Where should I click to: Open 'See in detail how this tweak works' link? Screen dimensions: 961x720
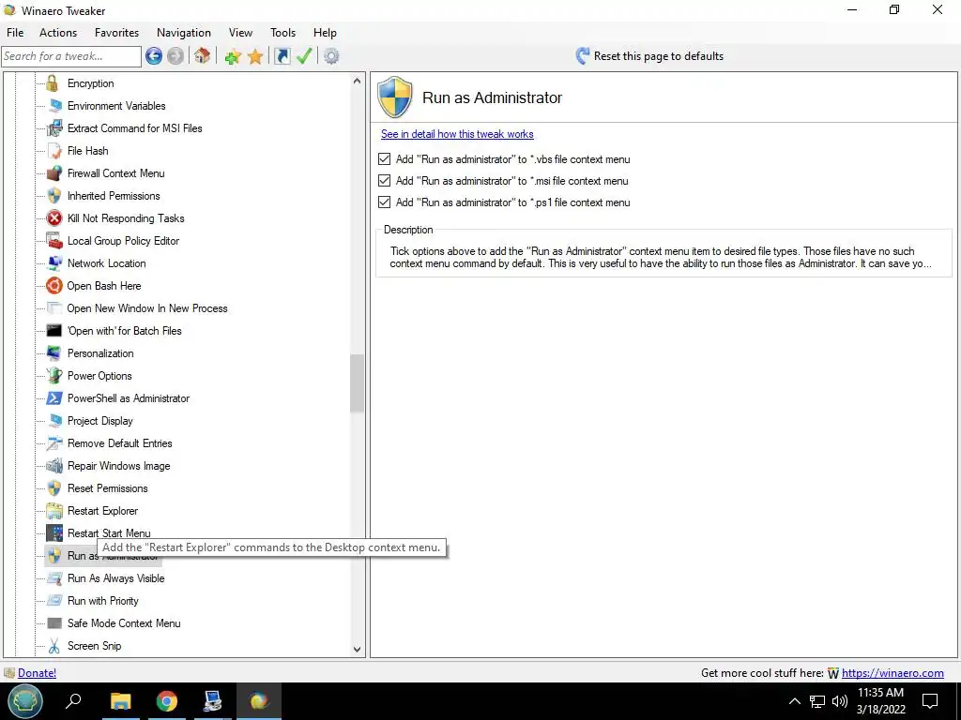[457, 134]
